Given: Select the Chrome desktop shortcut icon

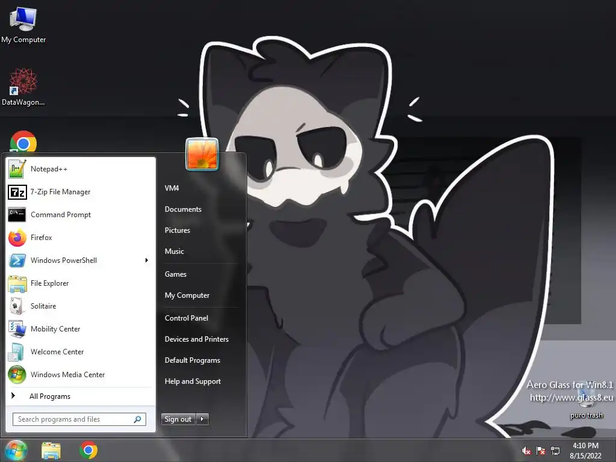Looking at the screenshot, I should click(23, 141).
